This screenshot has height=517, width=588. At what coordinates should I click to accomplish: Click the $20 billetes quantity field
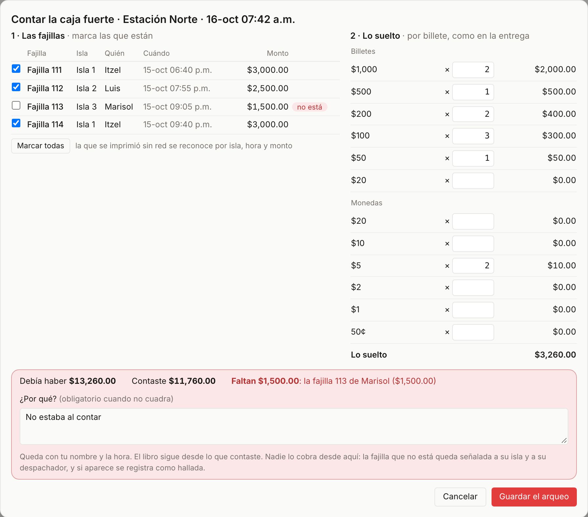click(x=473, y=180)
